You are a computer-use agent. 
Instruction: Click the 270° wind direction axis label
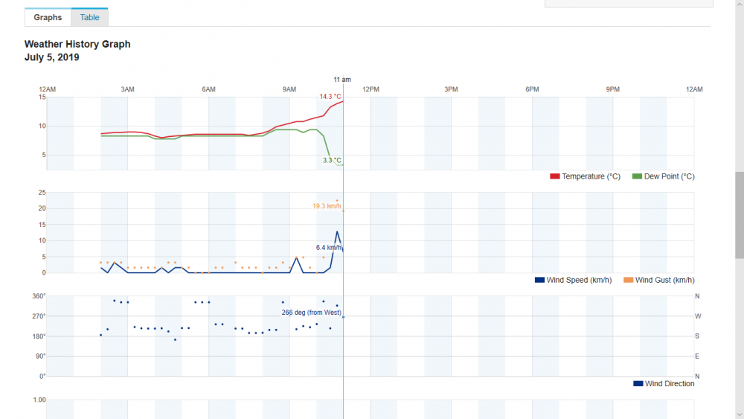39,316
